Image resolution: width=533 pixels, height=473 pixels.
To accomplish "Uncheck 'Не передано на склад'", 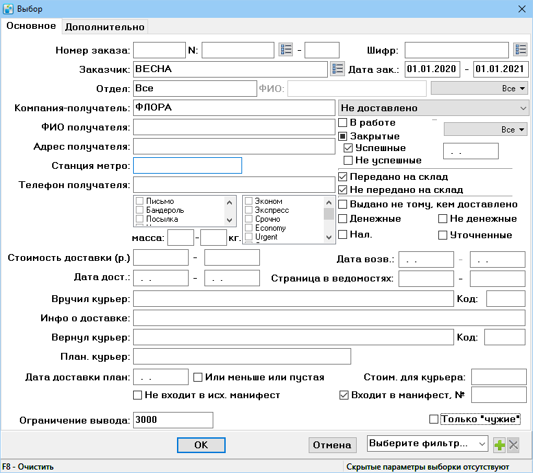I will pyautogui.click(x=343, y=190).
